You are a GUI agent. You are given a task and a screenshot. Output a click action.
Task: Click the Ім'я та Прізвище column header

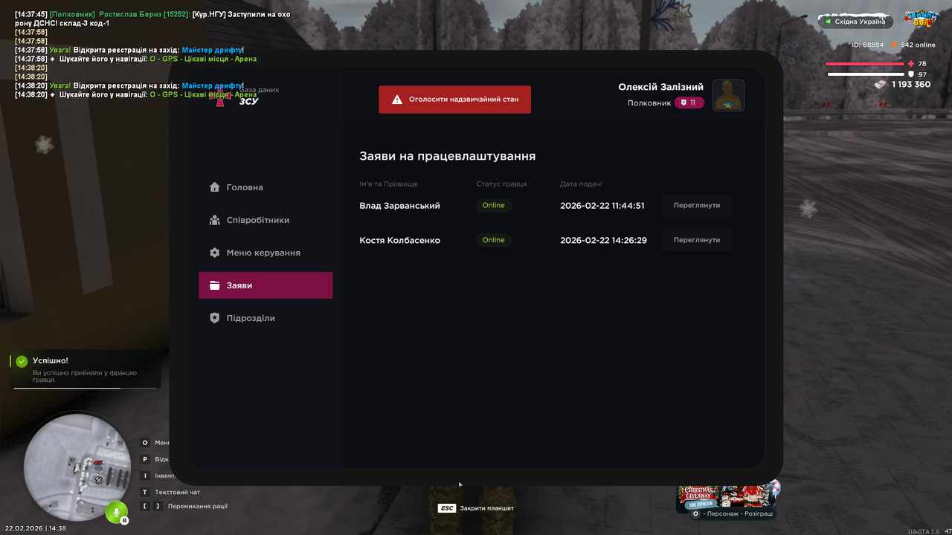click(x=388, y=184)
